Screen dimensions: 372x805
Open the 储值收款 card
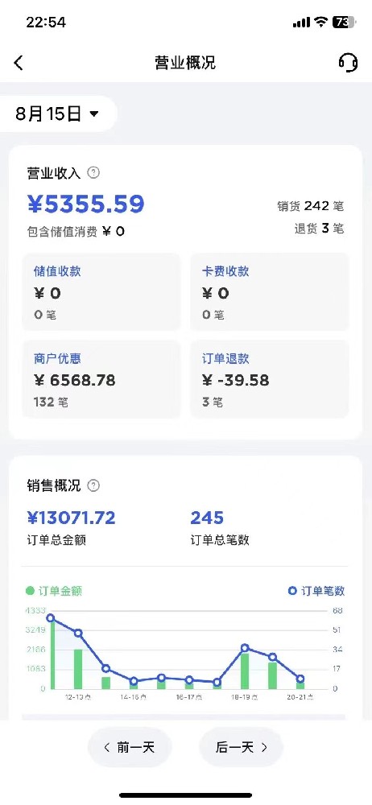pos(101,292)
